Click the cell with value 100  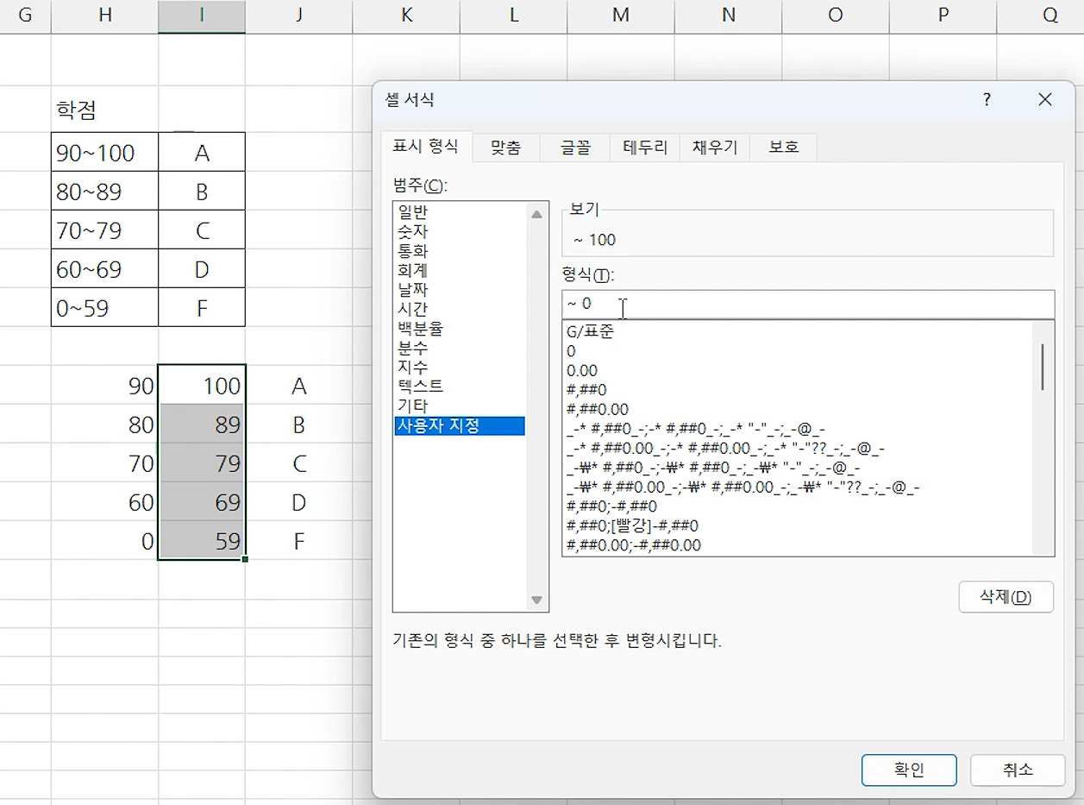pos(202,385)
